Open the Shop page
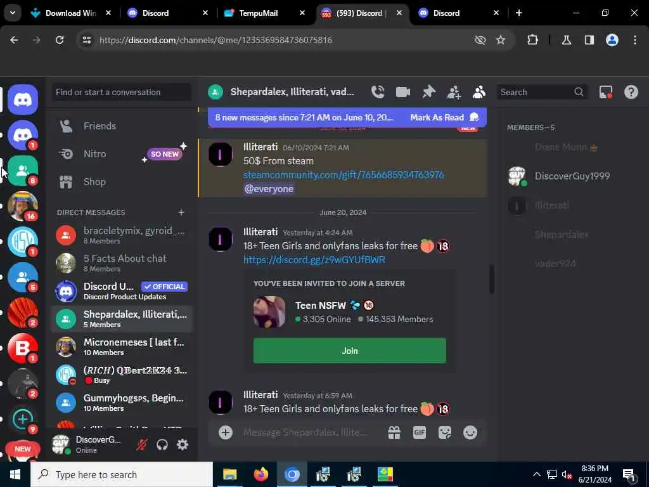 (x=122, y=182)
